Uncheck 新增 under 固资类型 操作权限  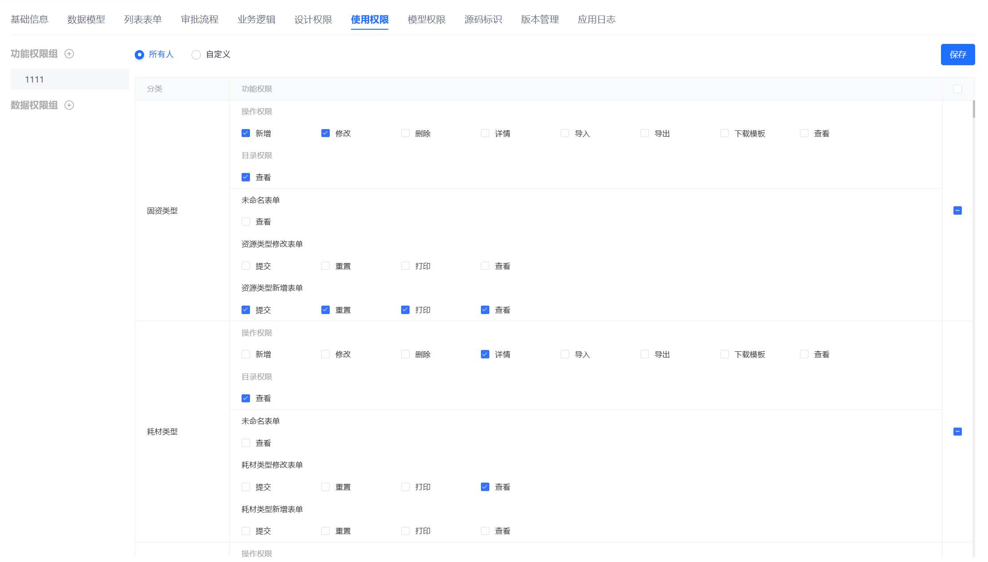pos(246,133)
